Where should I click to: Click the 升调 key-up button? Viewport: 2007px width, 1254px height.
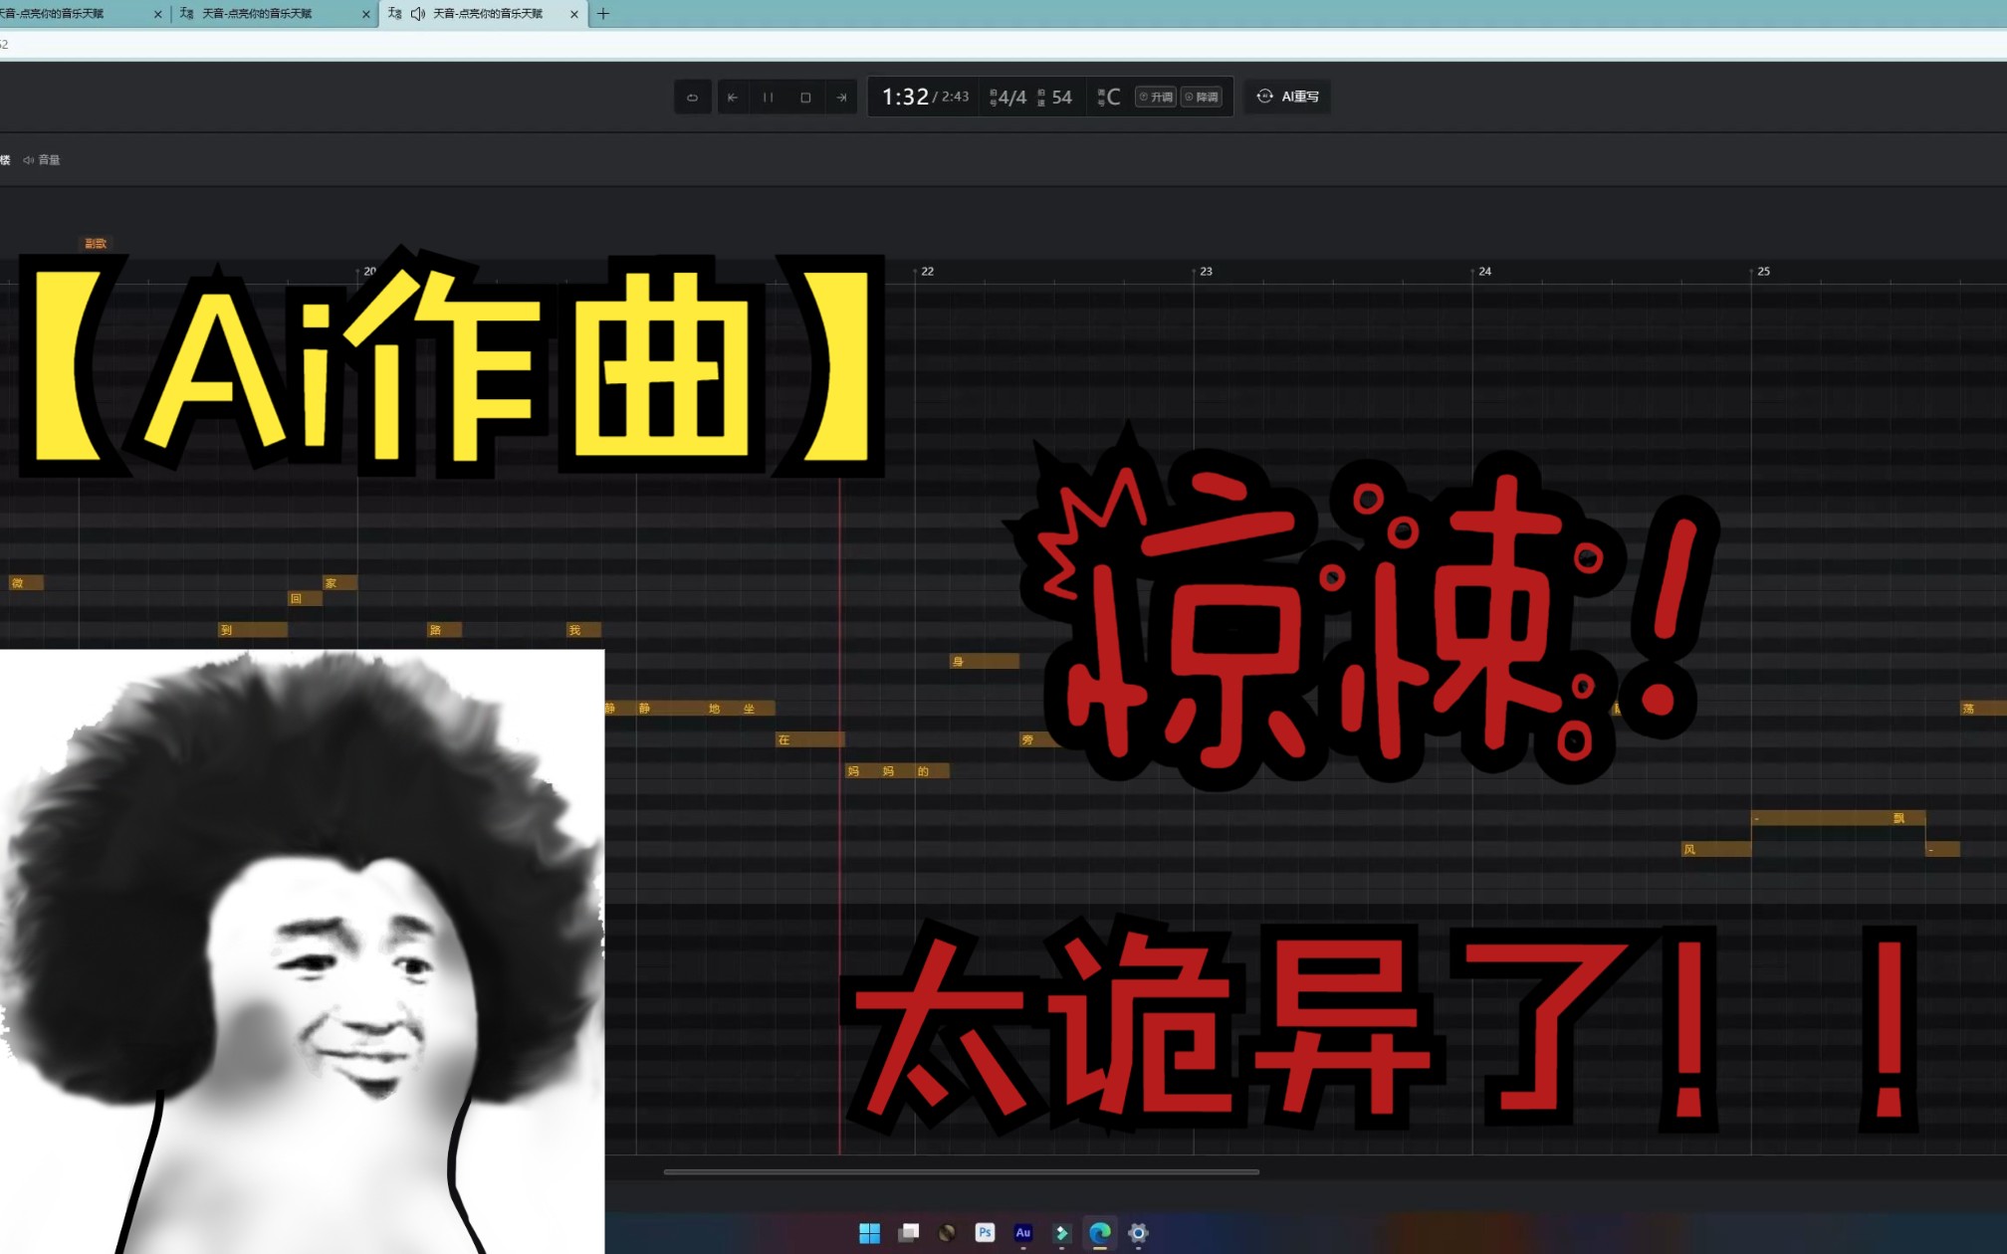1156,97
